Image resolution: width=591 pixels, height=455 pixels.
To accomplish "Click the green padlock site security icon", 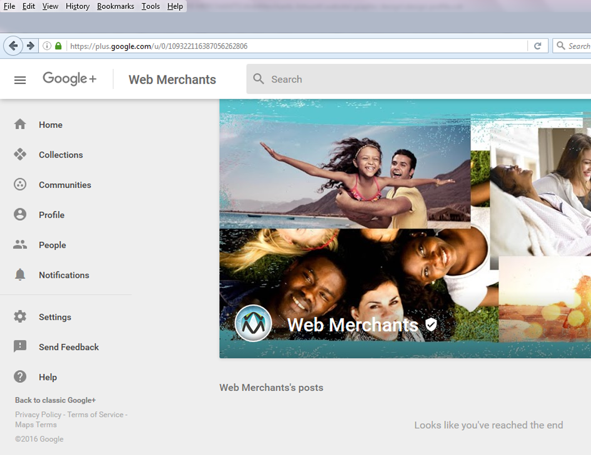I will (58, 46).
